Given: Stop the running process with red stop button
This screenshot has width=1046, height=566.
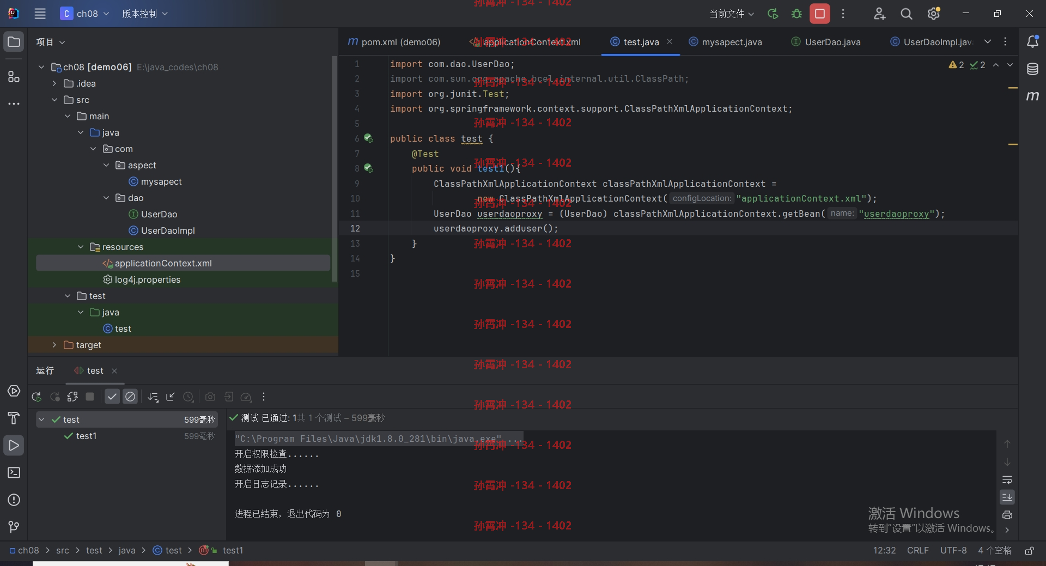Looking at the screenshot, I should coord(819,14).
